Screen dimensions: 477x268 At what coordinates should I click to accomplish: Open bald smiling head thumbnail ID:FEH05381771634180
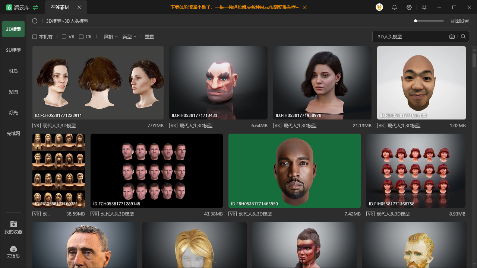click(x=421, y=83)
